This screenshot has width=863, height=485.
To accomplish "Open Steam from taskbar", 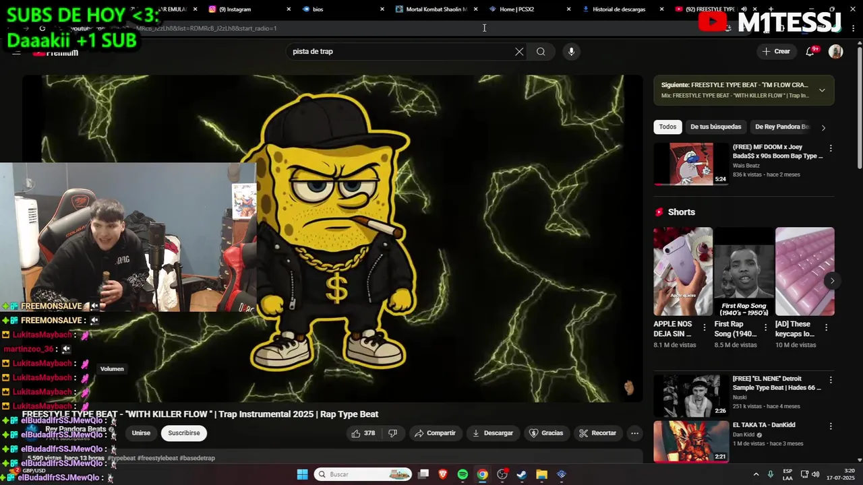I will pos(522,474).
